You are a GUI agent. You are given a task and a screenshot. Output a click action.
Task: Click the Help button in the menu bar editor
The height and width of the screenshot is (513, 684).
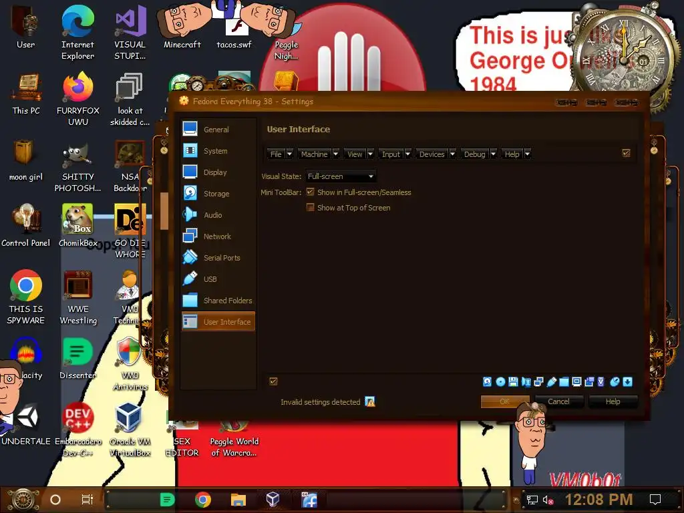coord(512,154)
